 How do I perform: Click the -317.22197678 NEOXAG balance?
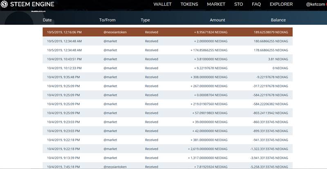270,86
